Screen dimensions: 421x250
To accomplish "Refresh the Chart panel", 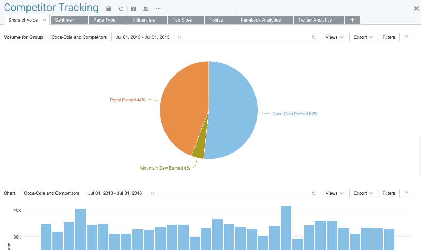I will tap(152, 193).
